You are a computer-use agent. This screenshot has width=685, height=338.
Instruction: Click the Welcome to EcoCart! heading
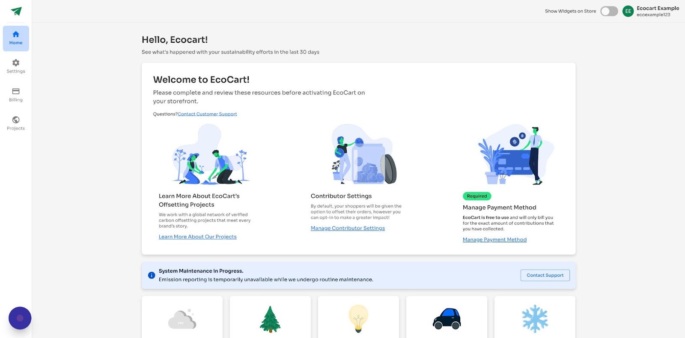[x=201, y=80]
